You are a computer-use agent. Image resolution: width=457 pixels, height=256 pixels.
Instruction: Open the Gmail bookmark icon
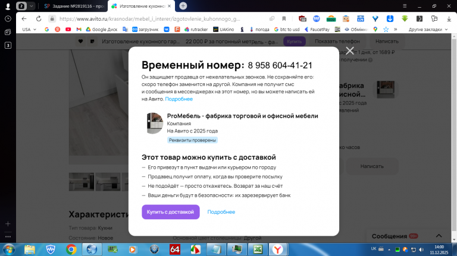(79, 29)
